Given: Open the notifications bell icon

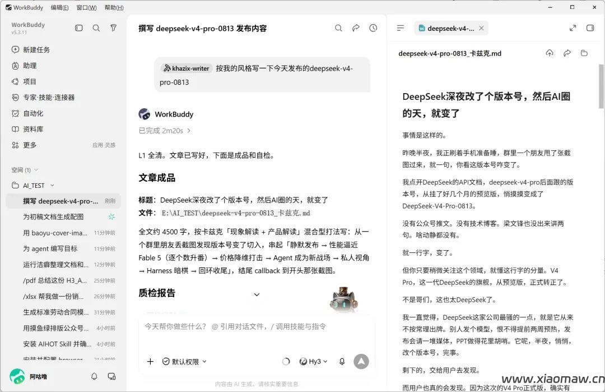Looking at the screenshot, I should pos(94,376).
